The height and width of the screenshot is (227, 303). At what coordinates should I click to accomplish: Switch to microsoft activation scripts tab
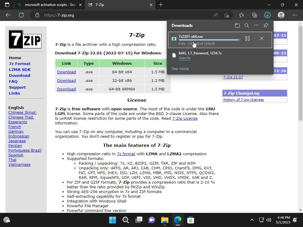50,5
